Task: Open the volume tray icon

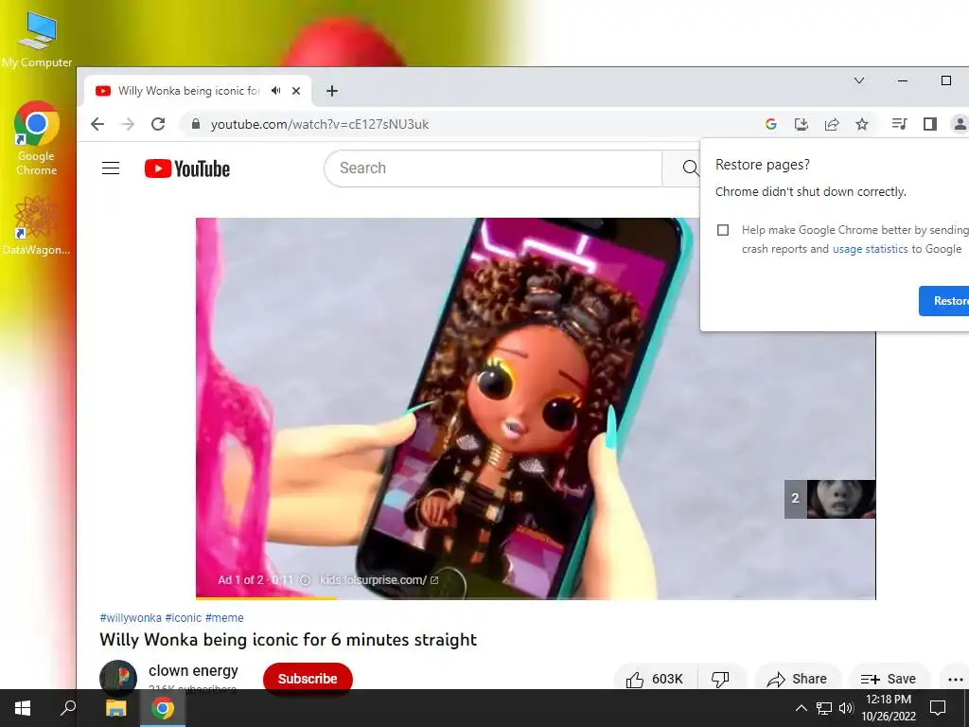Action: (846, 708)
